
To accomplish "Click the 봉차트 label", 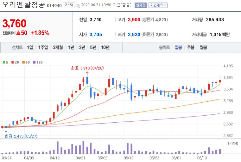I will 164,47.
